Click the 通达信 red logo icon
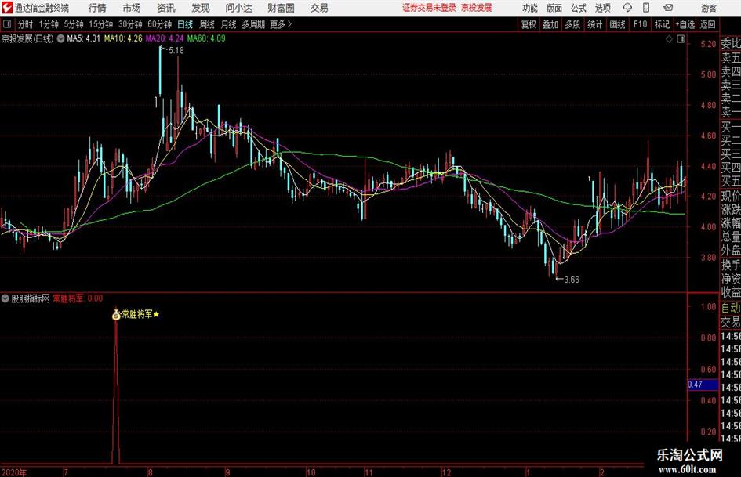 [7, 8]
